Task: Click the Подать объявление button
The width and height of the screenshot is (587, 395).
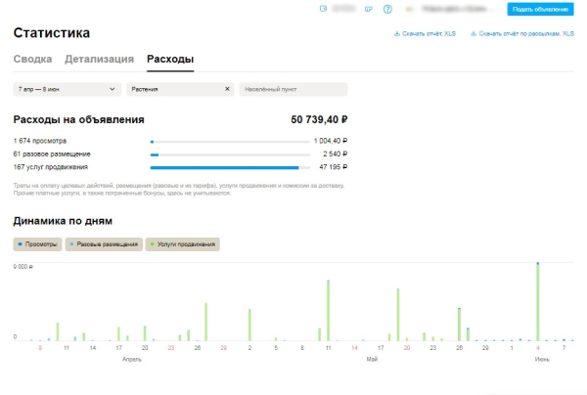Action: click(539, 9)
